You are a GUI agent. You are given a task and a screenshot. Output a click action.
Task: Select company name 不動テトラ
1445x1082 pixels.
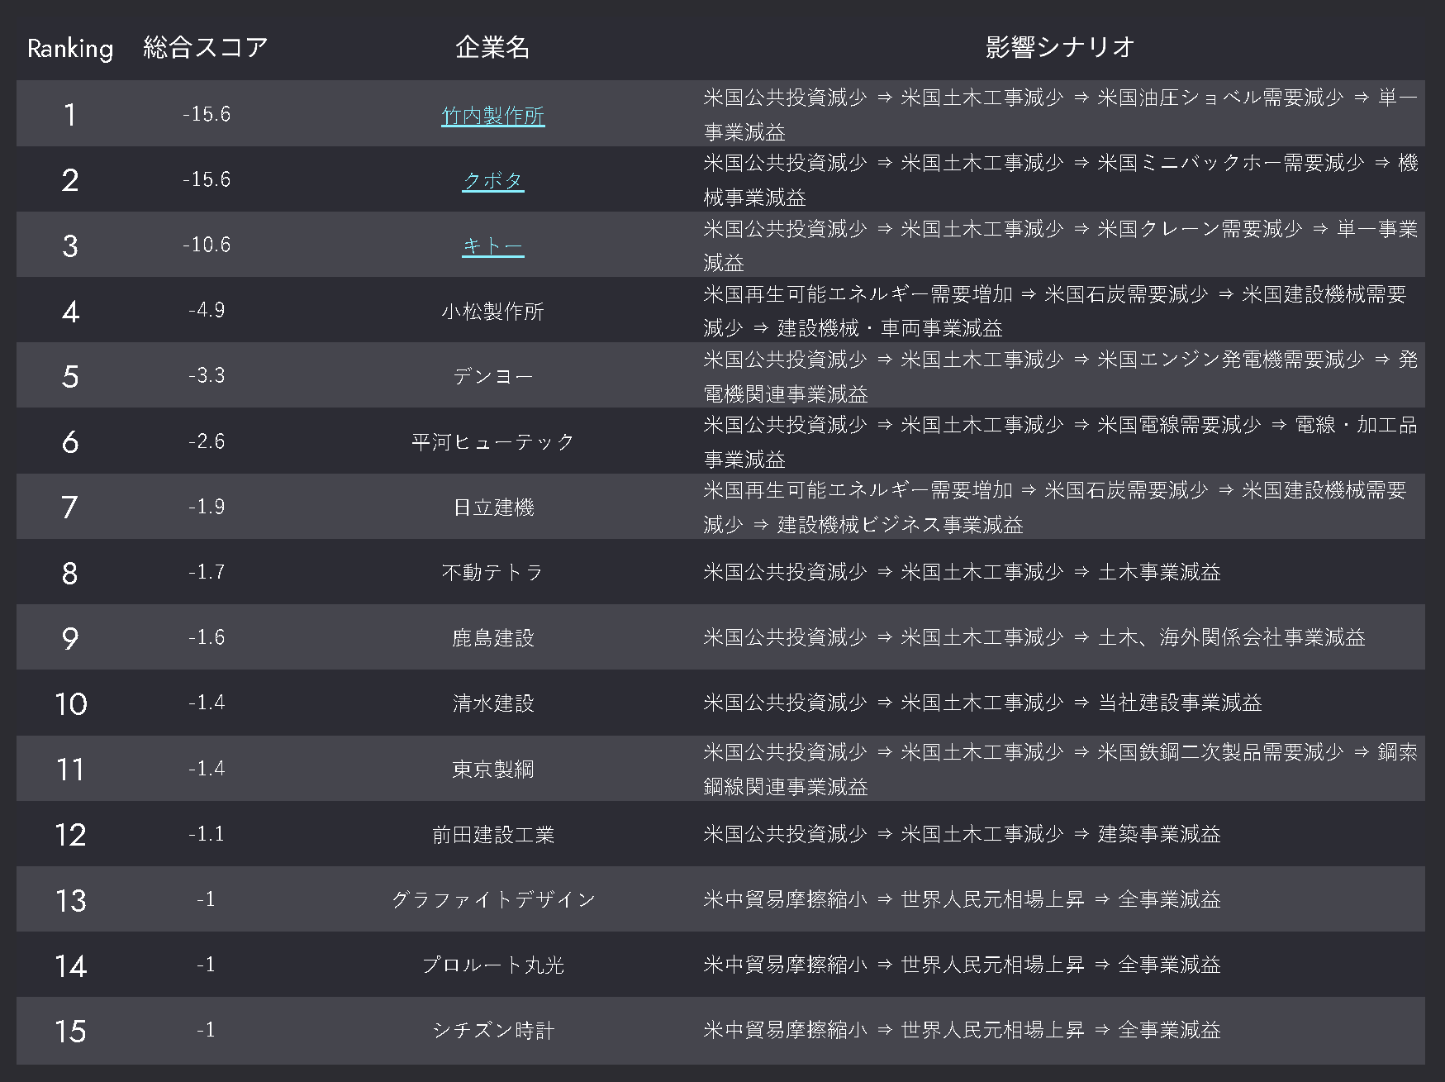coord(492,573)
